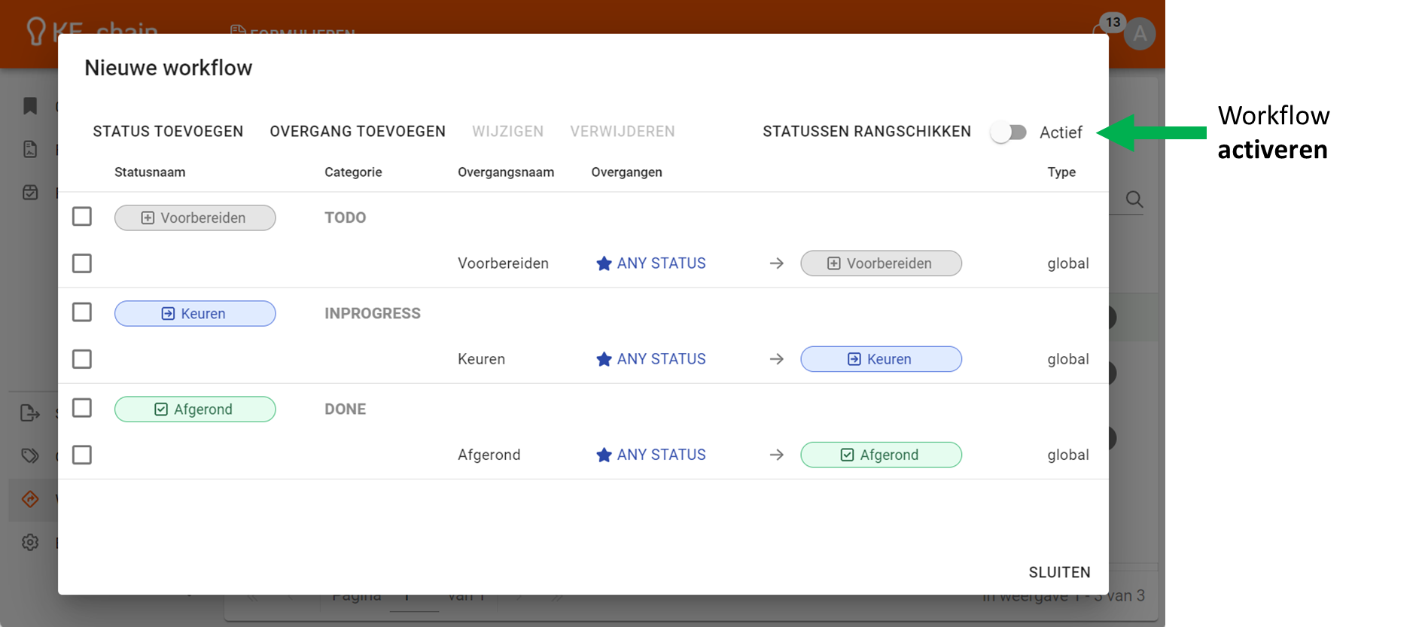
Task: Click the grey Voorbereiden status chip
Action: (195, 218)
